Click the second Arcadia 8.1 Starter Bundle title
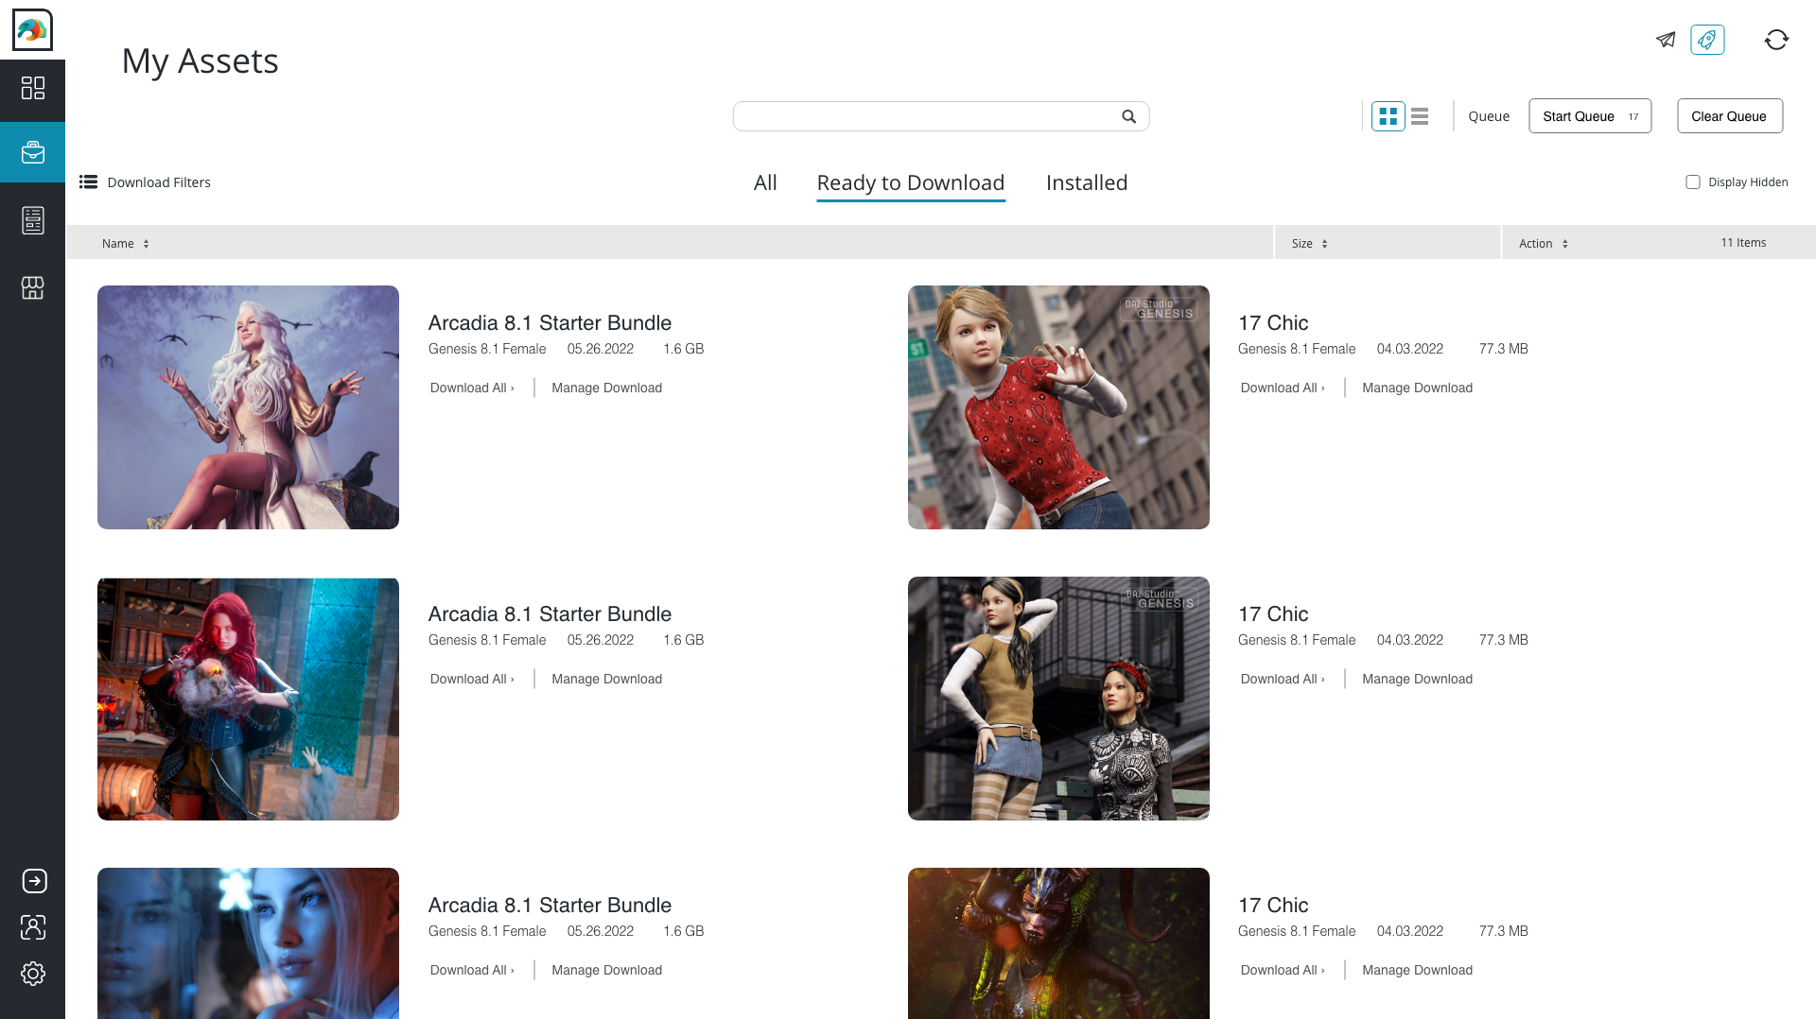 pos(550,614)
